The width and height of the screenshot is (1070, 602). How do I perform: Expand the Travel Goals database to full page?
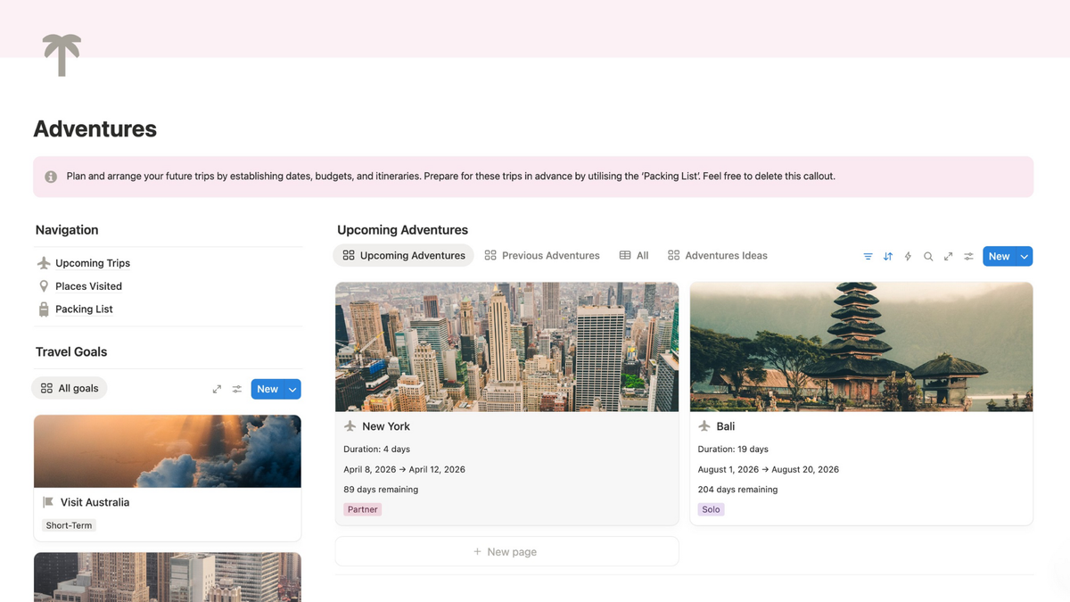click(x=217, y=390)
